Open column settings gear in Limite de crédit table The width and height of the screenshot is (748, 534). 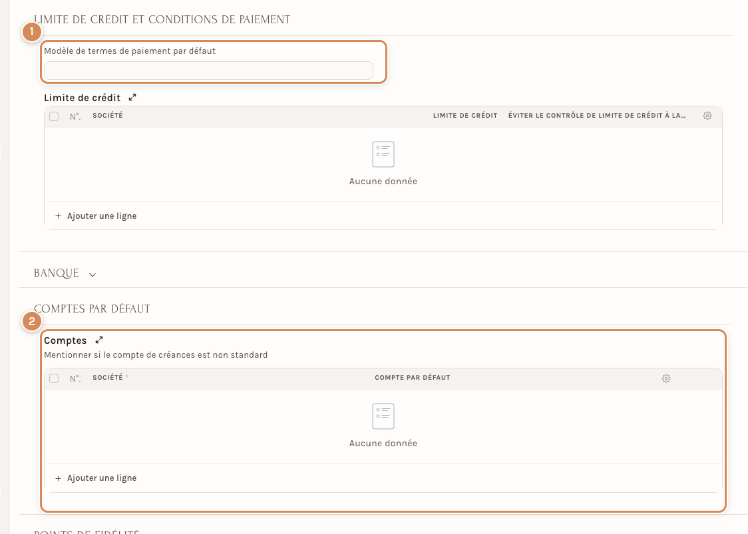coord(707,116)
